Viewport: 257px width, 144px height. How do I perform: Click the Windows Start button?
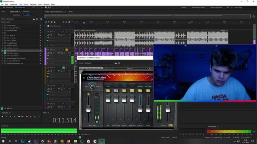coord(3,141)
